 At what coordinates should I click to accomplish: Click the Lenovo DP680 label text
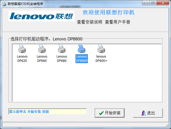click(x=62, y=58)
